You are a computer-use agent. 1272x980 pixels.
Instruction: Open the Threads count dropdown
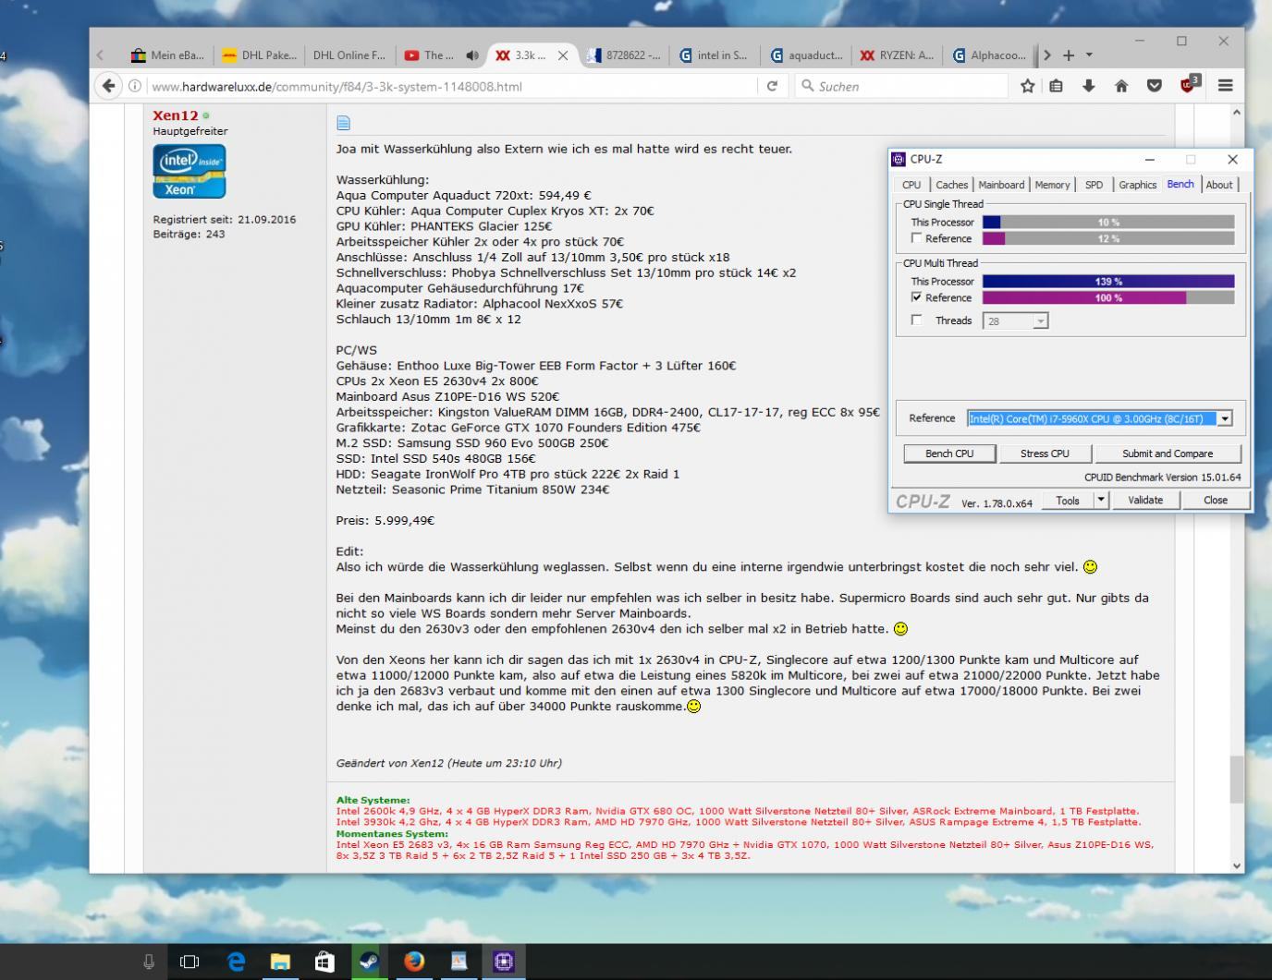[x=1040, y=321]
